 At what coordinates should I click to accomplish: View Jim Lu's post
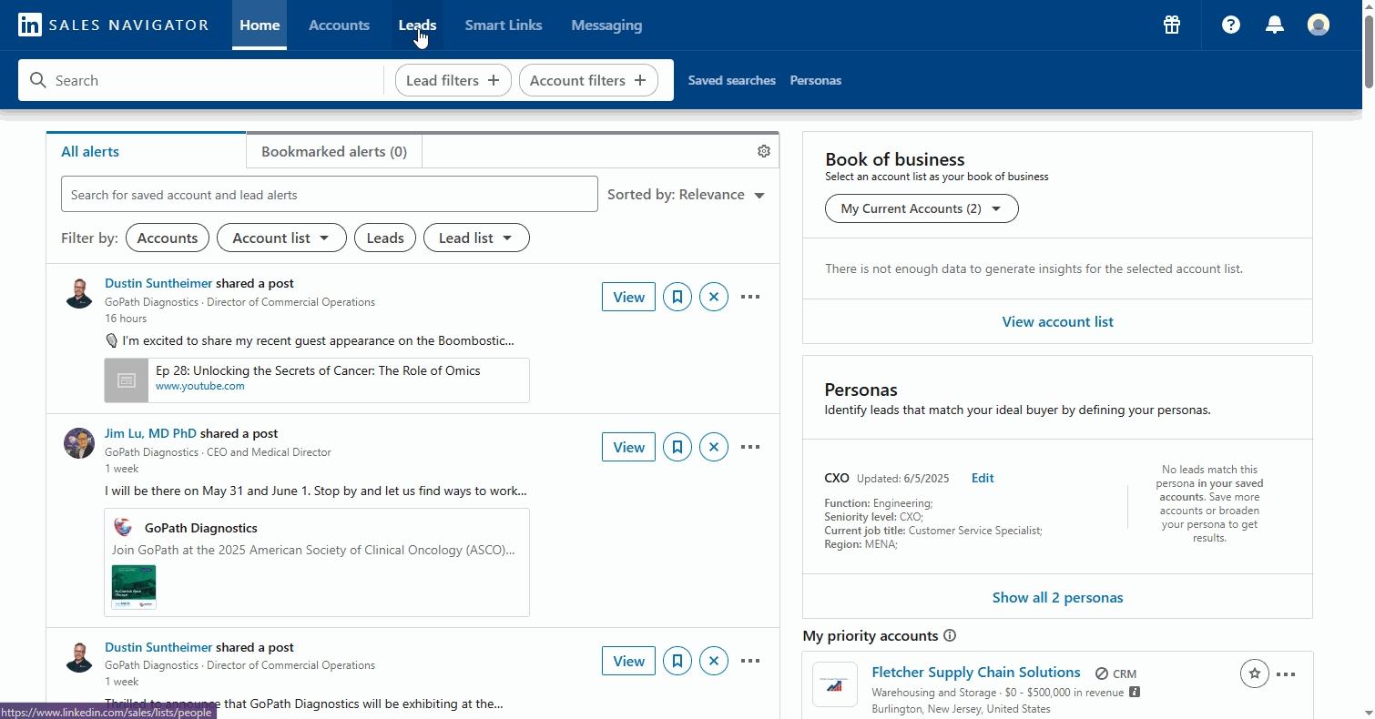[628, 447]
